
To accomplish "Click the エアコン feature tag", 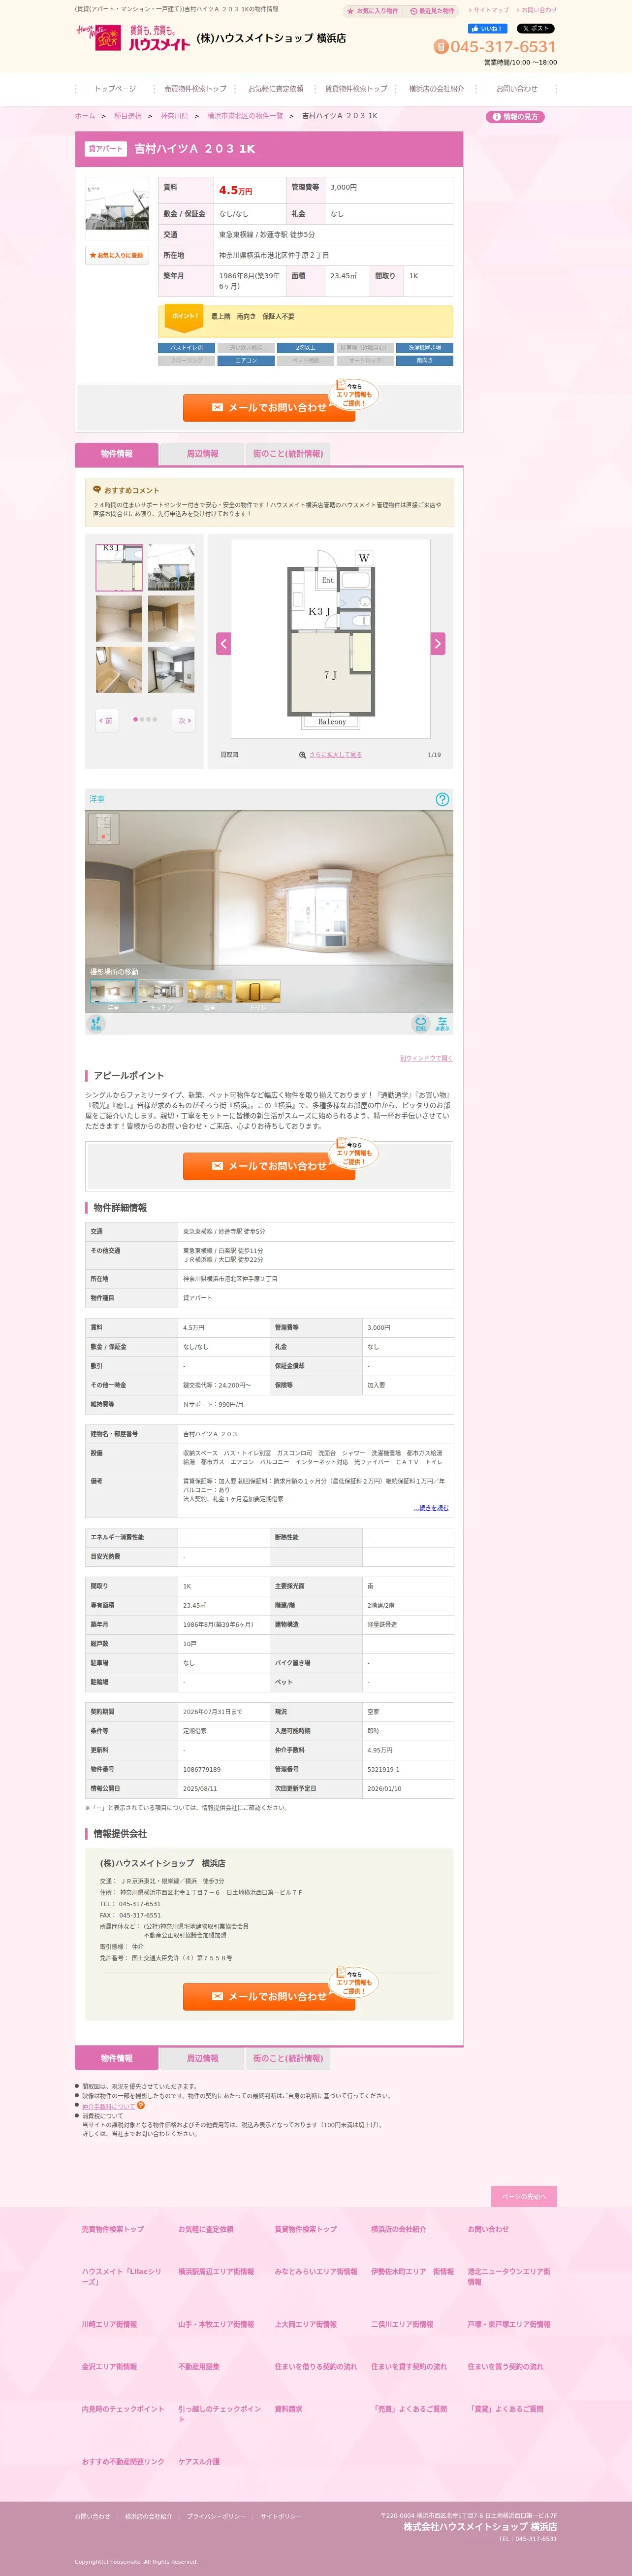I will (x=246, y=361).
